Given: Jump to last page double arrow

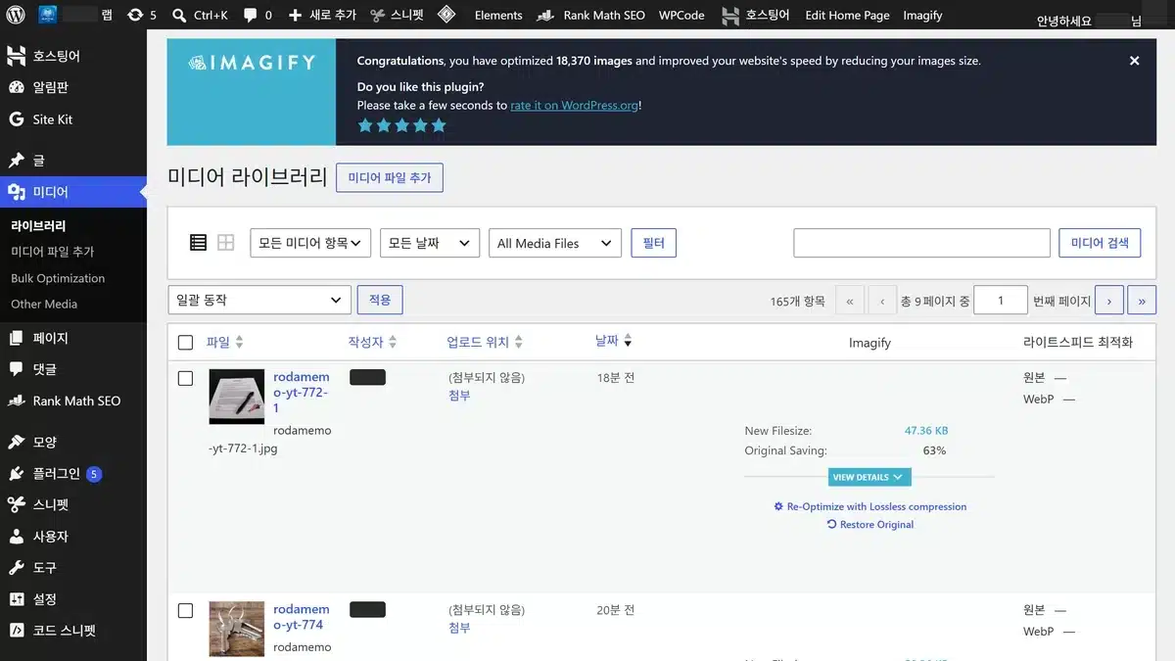Looking at the screenshot, I should pyautogui.click(x=1142, y=301).
